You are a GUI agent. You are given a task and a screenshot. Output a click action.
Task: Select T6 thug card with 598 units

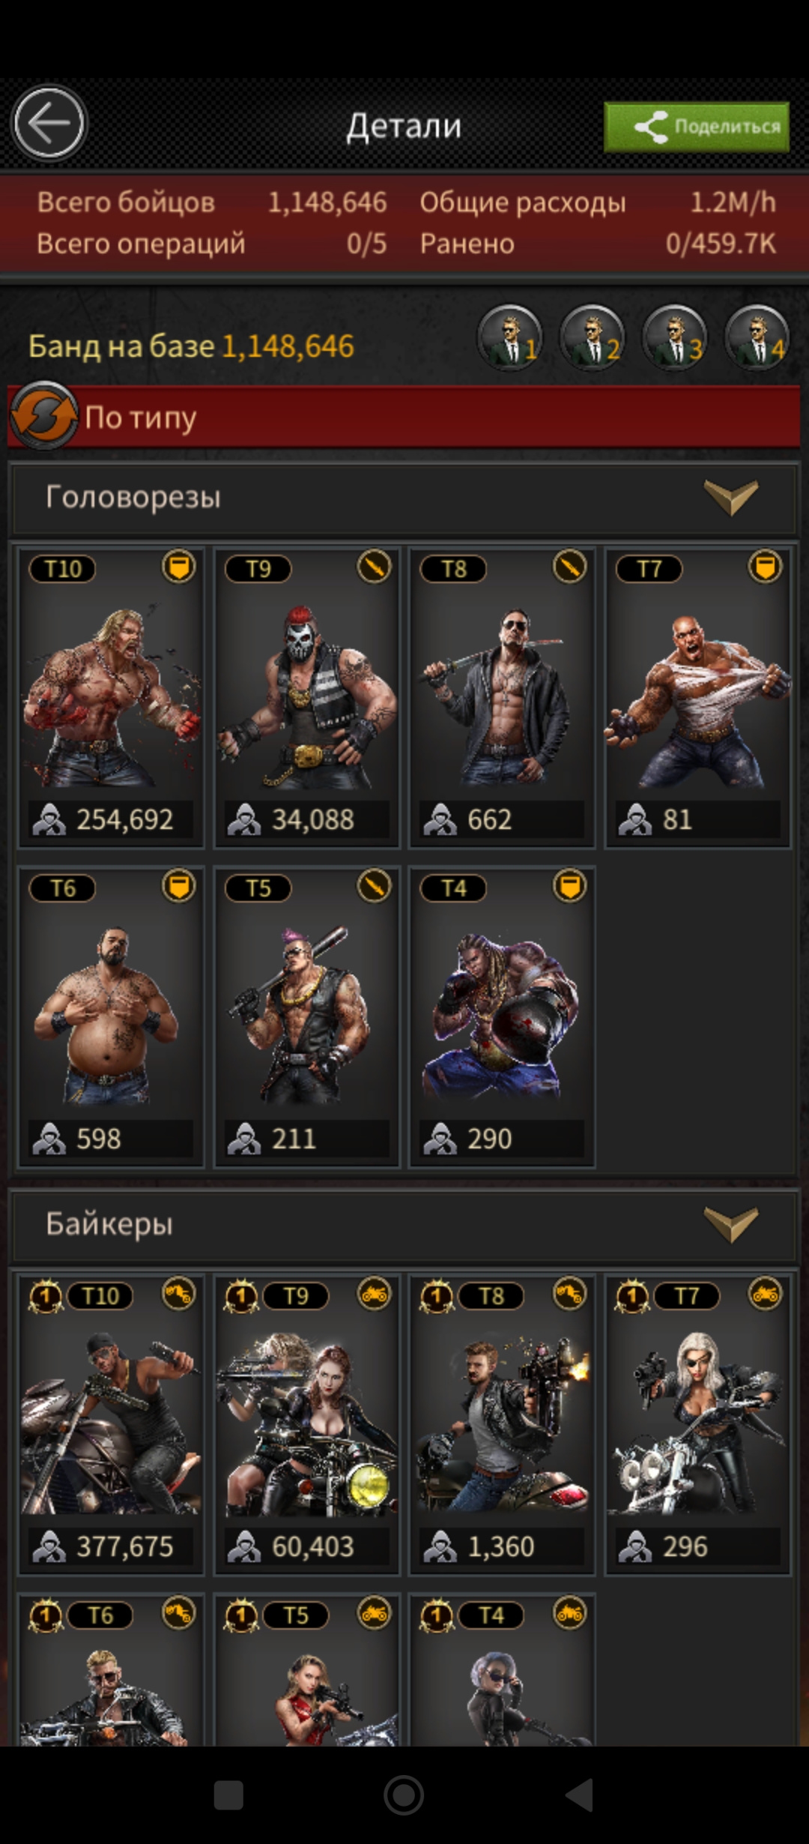coord(111,1017)
